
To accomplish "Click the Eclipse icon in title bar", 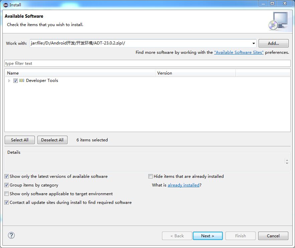I will tap(6, 5).
